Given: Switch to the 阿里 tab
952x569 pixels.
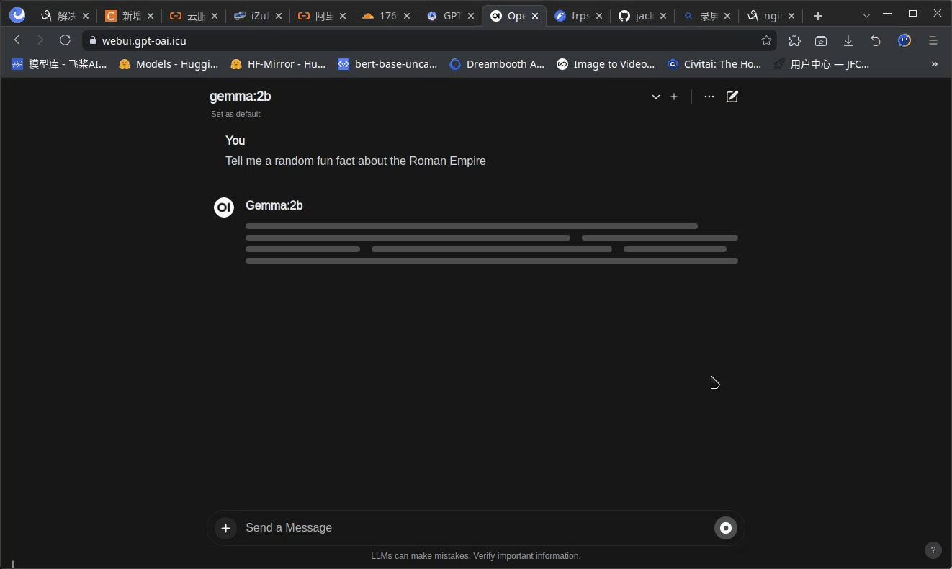Looking at the screenshot, I should click(x=321, y=16).
